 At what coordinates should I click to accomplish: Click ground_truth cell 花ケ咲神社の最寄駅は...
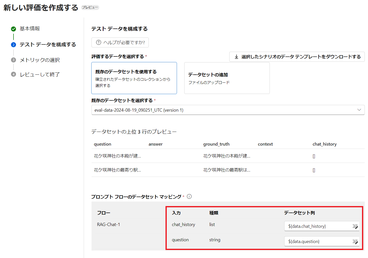pyautogui.click(x=227, y=170)
